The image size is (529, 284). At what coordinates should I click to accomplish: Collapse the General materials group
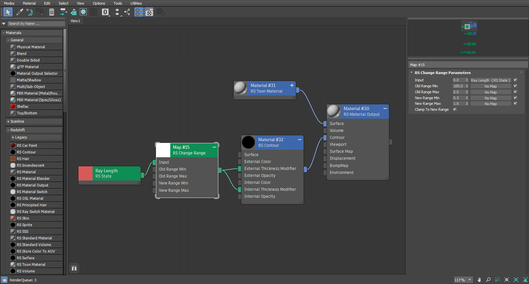point(8,40)
